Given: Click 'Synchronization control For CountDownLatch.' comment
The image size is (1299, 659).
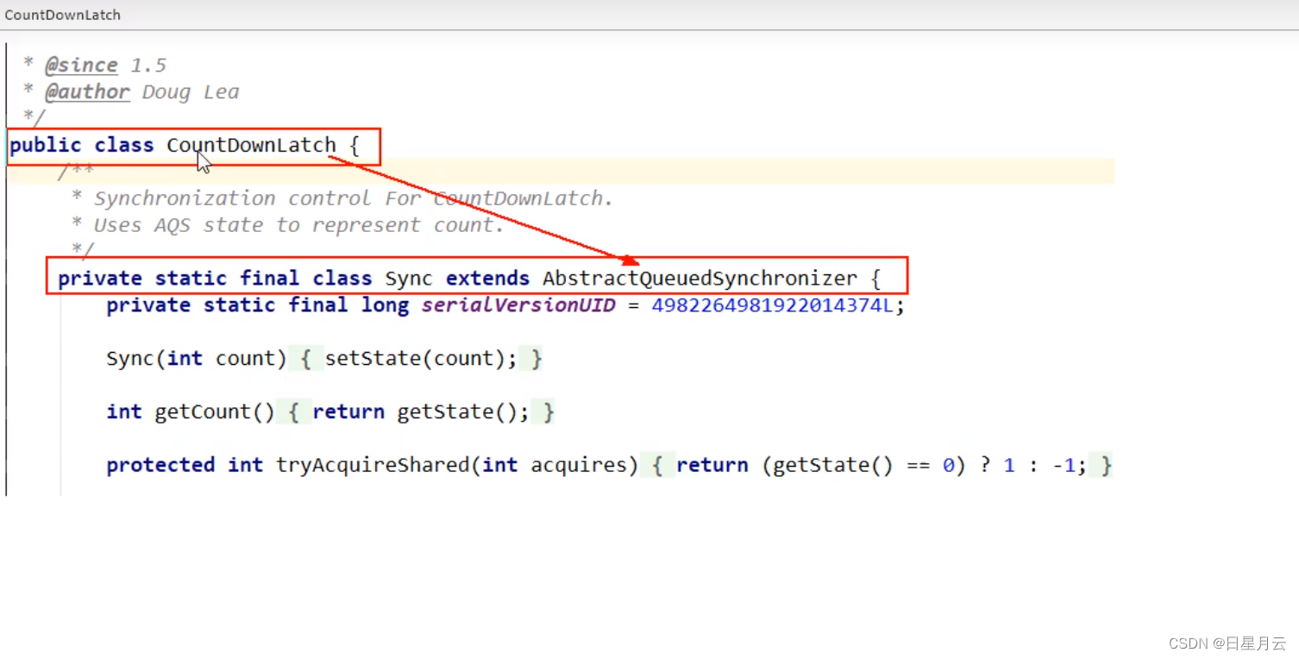Looking at the screenshot, I should [354, 198].
